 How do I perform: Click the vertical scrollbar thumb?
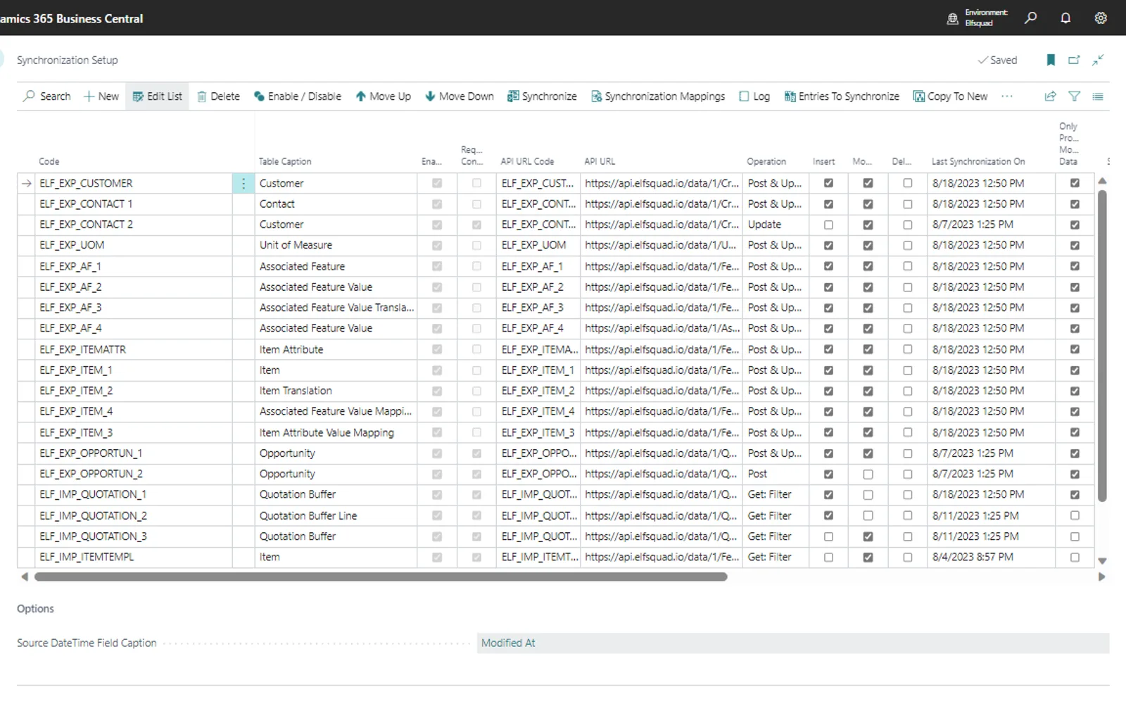click(x=1102, y=345)
